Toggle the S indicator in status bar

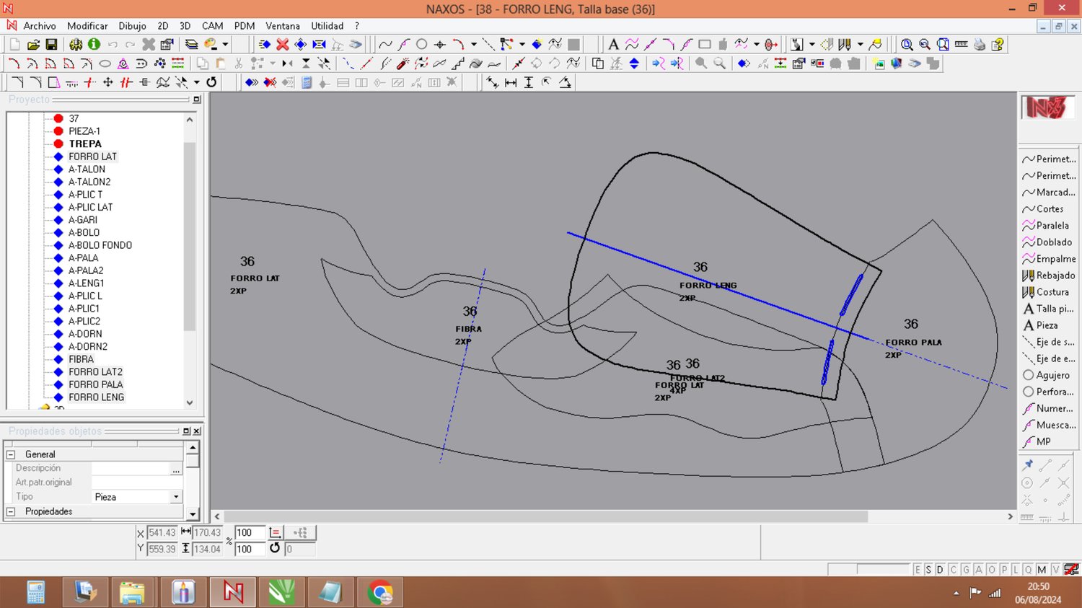point(928,570)
